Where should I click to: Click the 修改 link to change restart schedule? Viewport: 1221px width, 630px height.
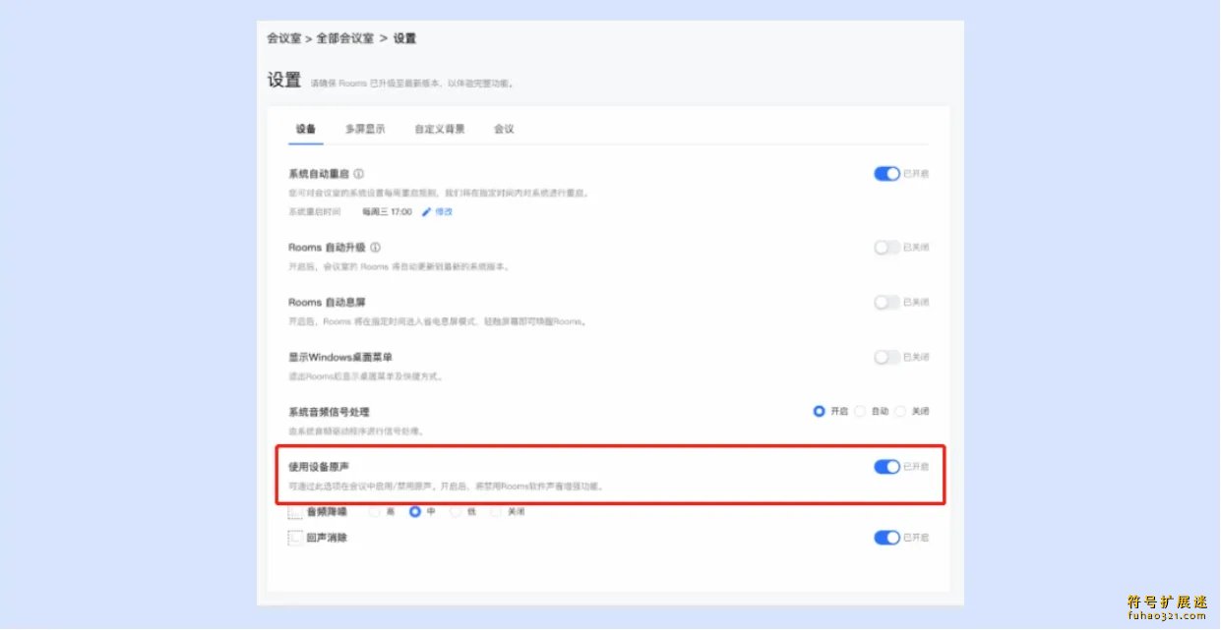click(443, 210)
